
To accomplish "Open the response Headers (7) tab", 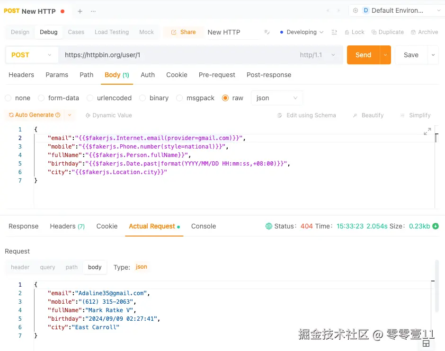I will [67, 226].
